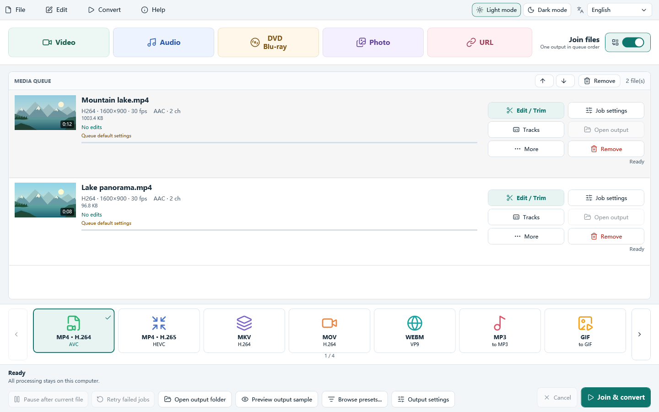Click the translate language icon

tap(580, 10)
